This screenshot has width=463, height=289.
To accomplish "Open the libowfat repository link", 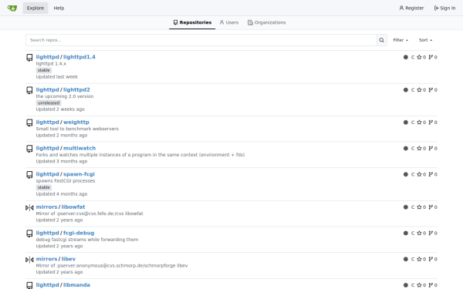I will pyautogui.click(x=73, y=207).
